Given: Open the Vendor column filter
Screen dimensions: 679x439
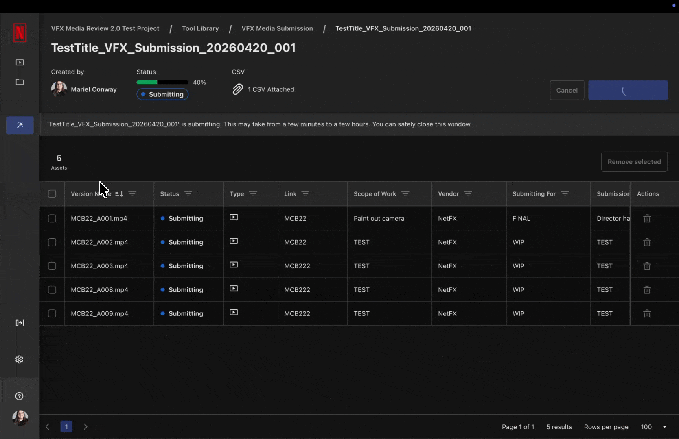Looking at the screenshot, I should (468, 194).
